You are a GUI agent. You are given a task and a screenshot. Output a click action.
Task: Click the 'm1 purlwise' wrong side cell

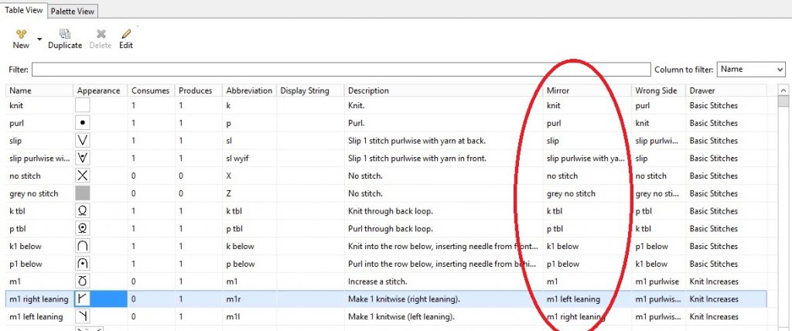[x=657, y=282]
